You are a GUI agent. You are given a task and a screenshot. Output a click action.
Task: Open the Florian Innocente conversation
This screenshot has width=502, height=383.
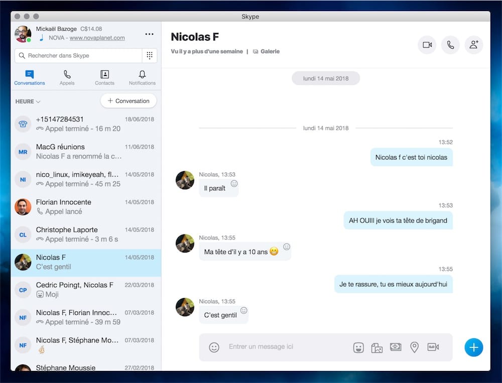pyautogui.click(x=86, y=207)
